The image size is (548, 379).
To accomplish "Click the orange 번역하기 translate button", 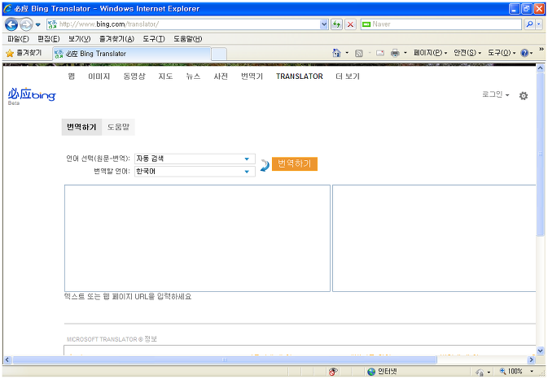I will tap(294, 163).
